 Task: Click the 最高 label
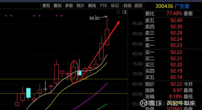click(x=188, y=90)
